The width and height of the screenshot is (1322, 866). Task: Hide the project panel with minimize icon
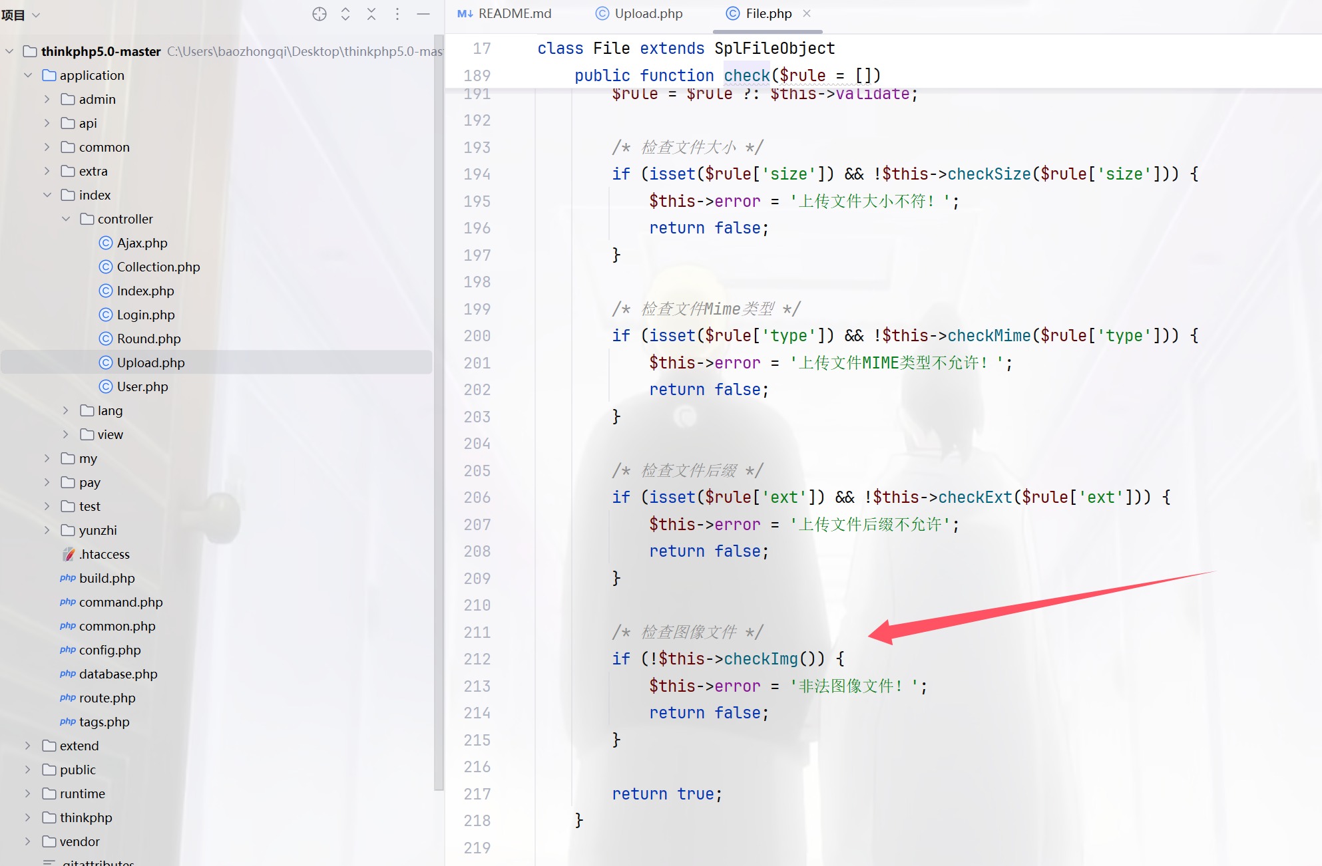click(x=423, y=14)
